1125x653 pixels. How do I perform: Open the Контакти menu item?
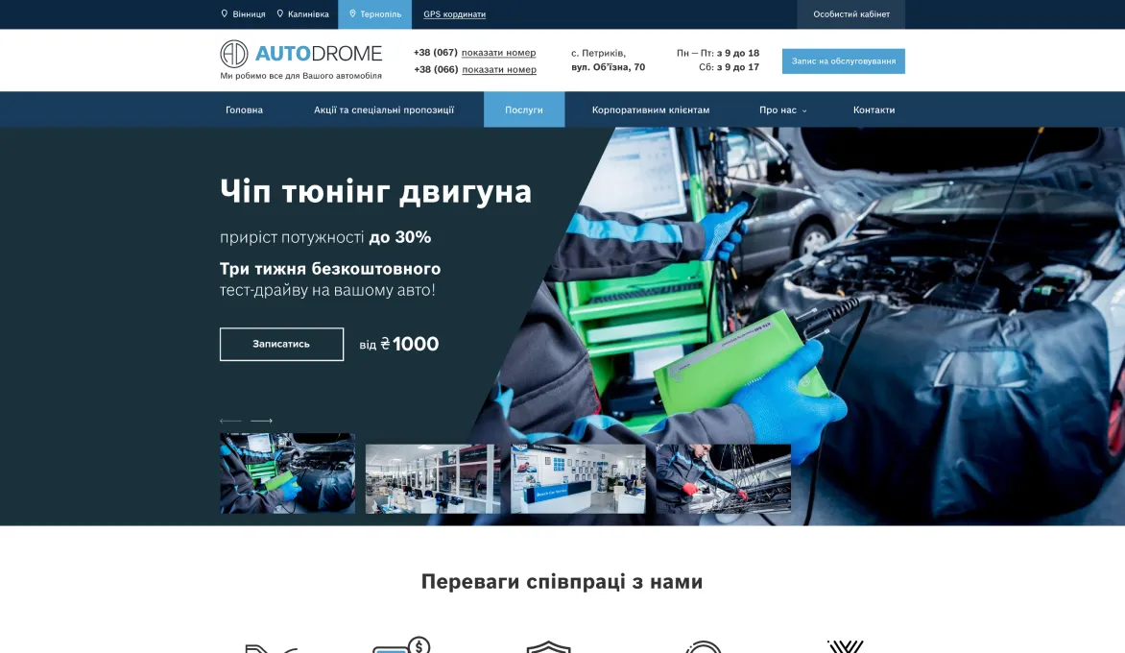[874, 109]
